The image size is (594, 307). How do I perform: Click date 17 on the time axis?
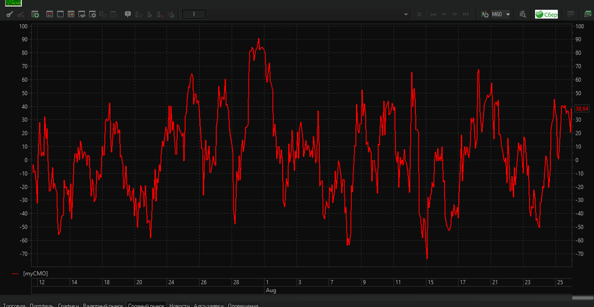pos(462,282)
